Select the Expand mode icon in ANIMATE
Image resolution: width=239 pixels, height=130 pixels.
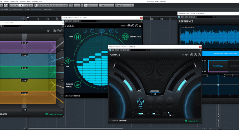141,102
